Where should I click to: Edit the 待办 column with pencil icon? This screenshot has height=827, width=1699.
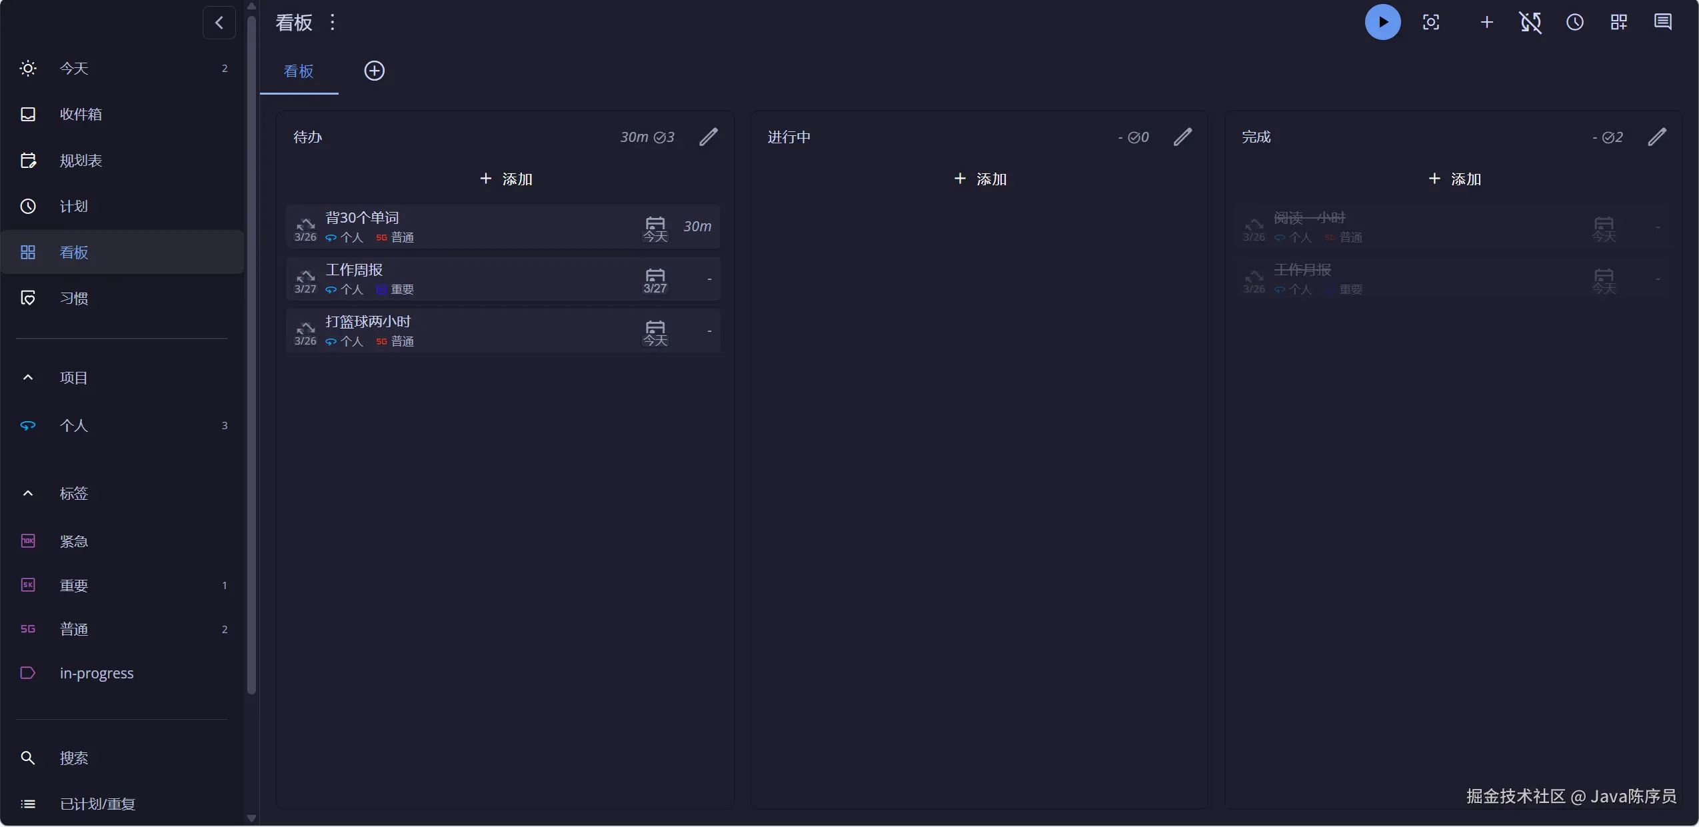point(709,137)
